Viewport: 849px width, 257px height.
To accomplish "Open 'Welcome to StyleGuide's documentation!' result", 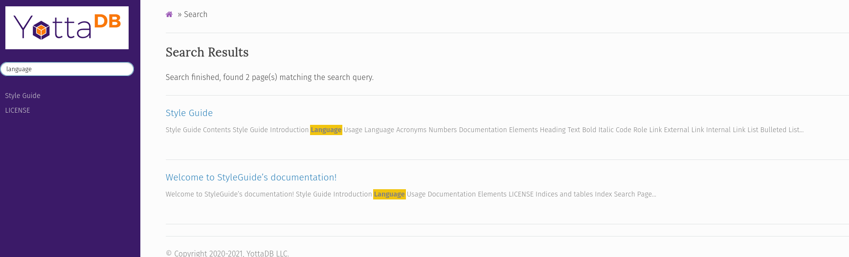I will tap(251, 178).
